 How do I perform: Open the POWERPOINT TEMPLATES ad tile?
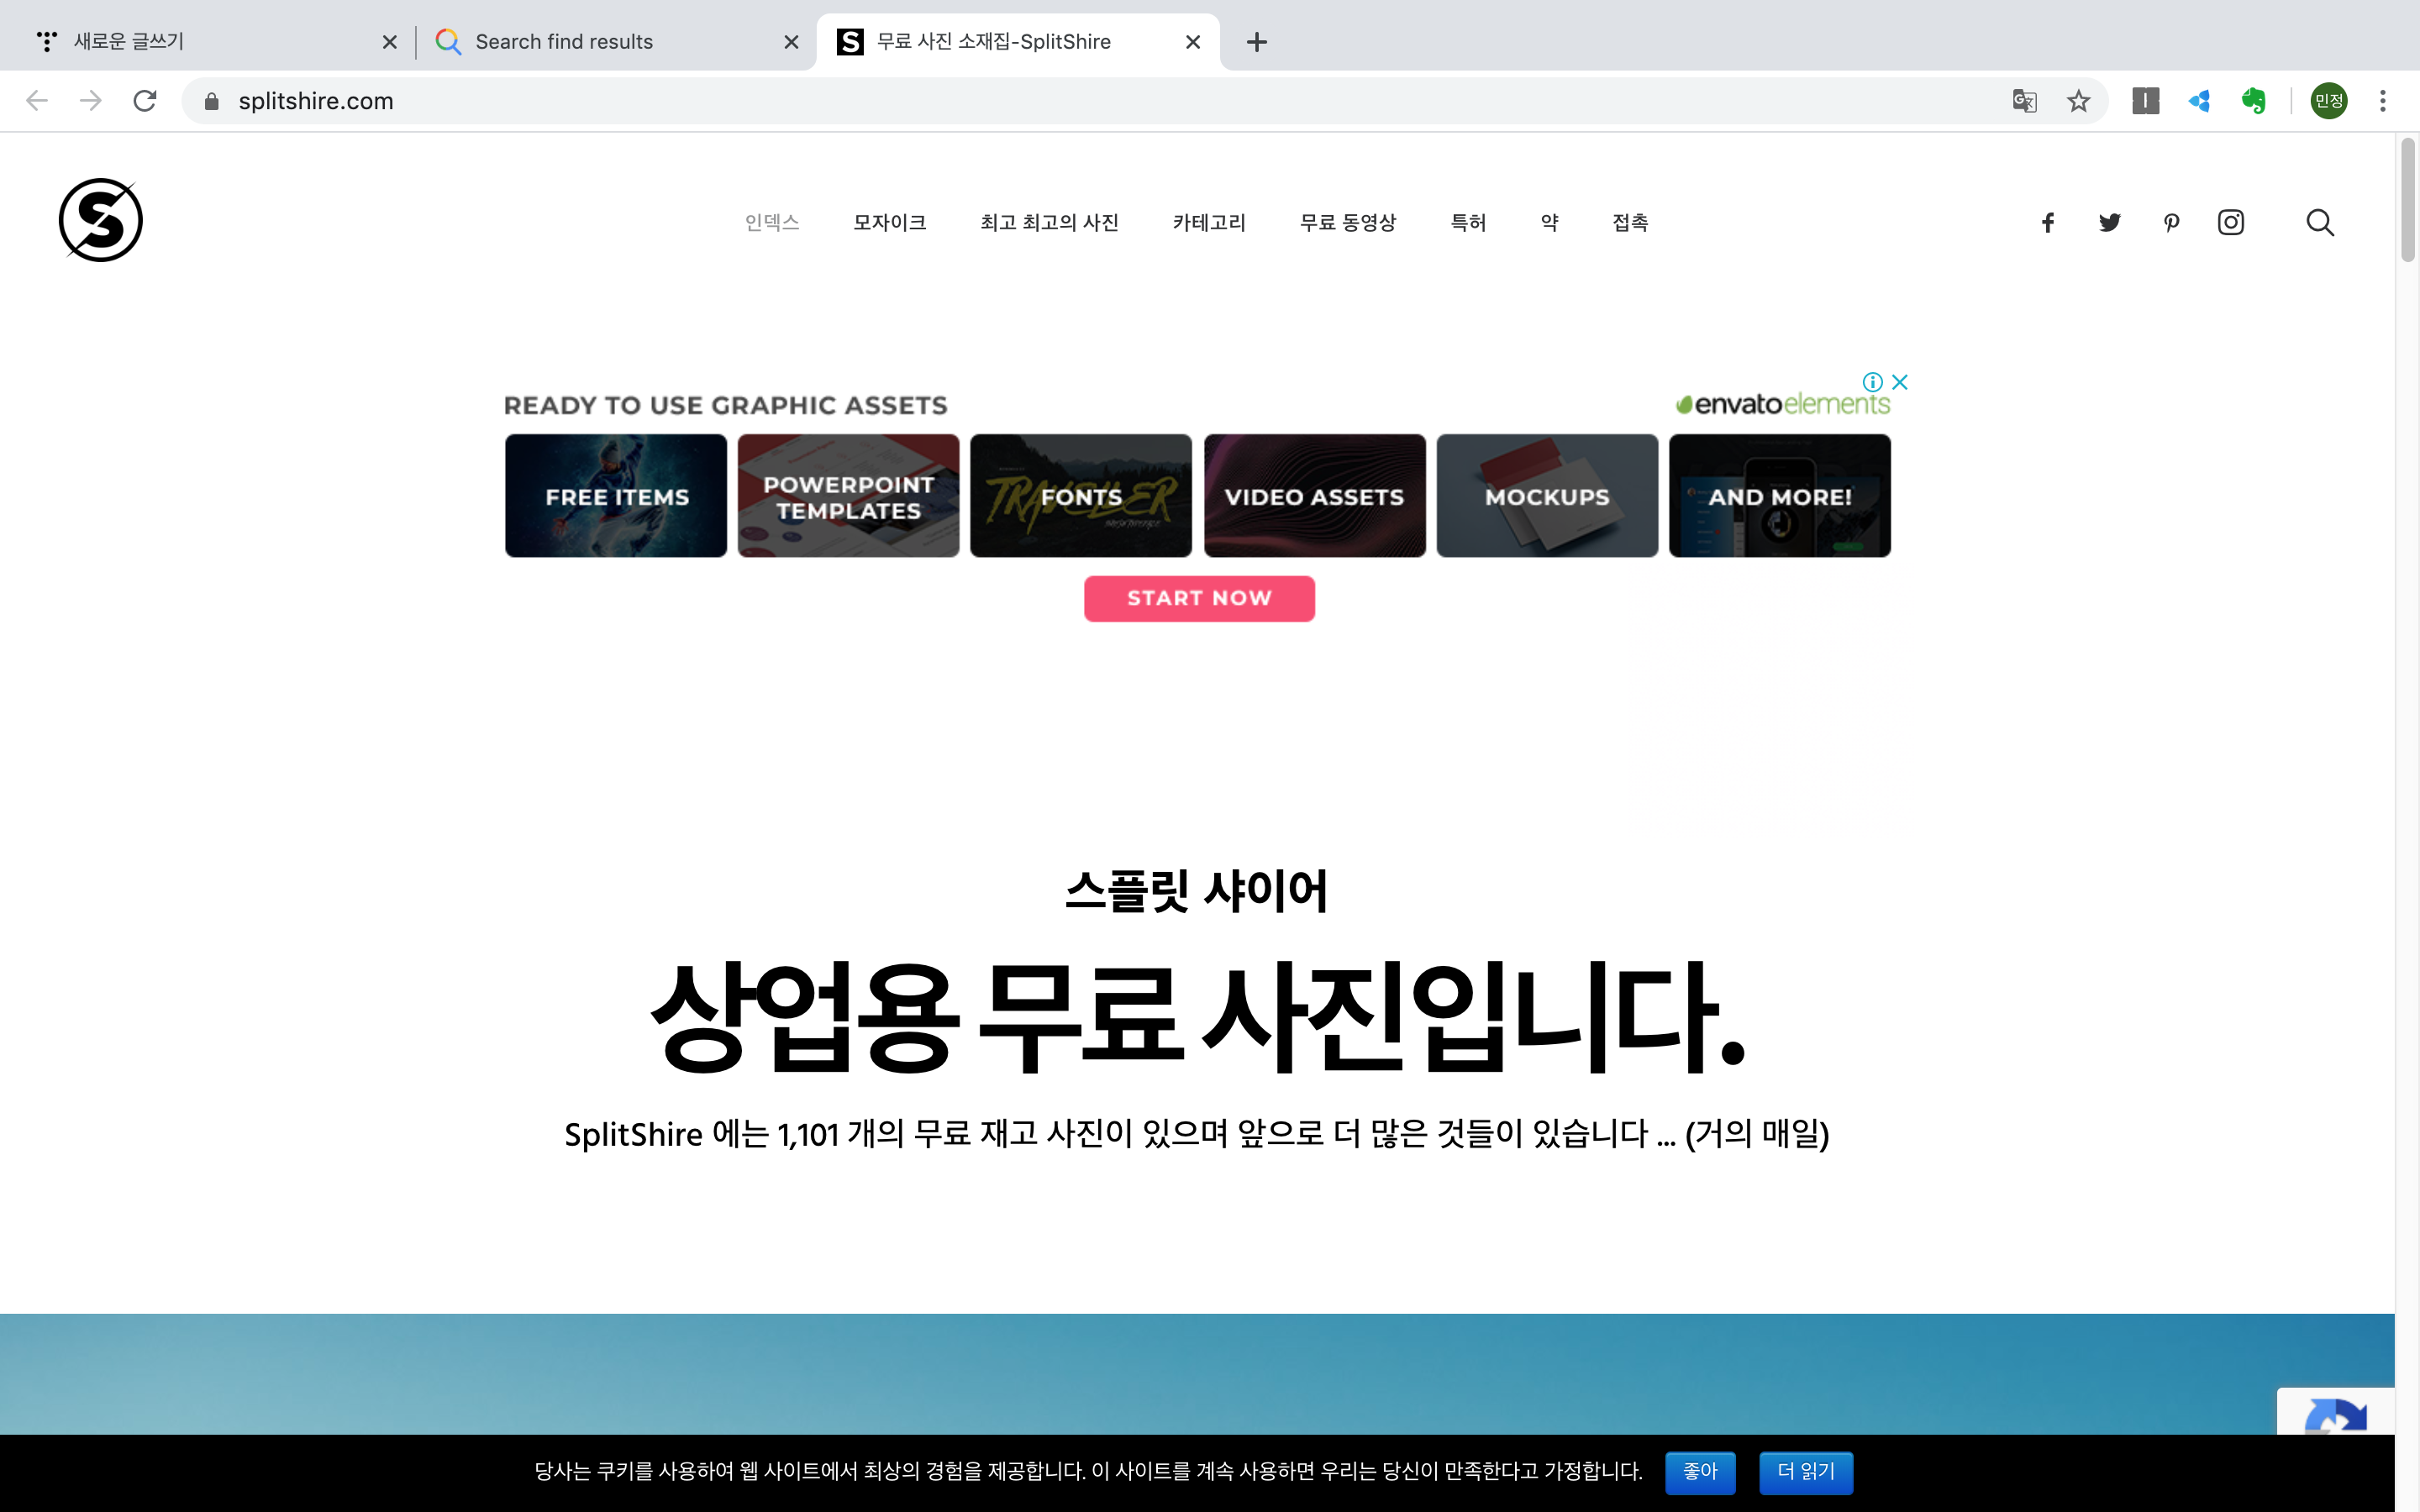point(848,496)
